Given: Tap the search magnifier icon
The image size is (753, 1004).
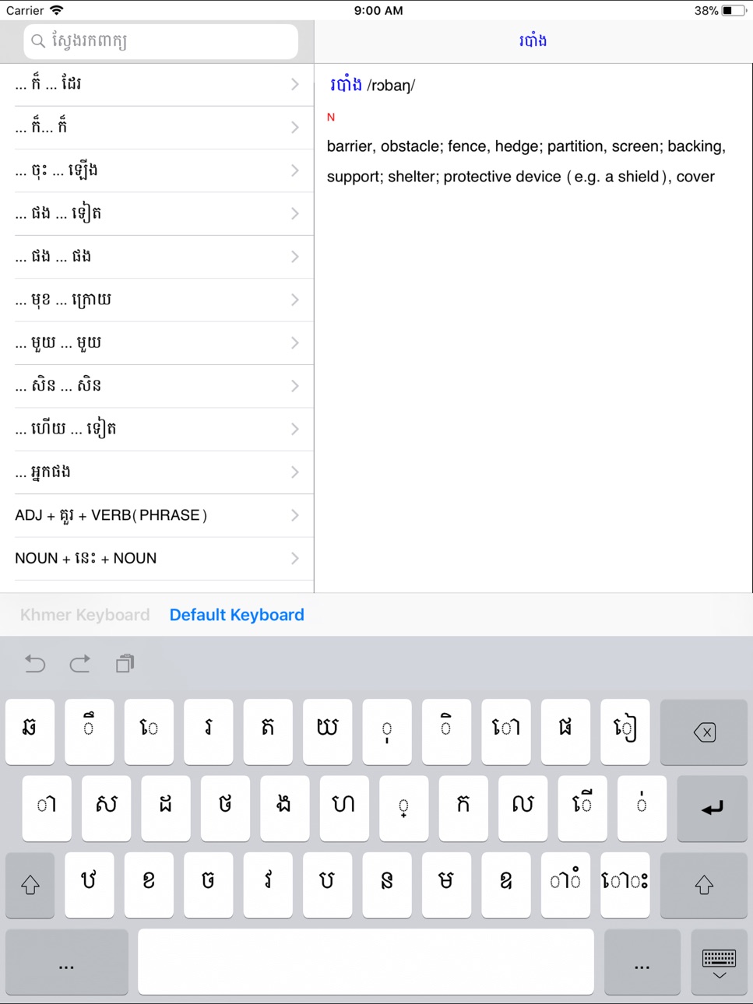Looking at the screenshot, I should pos(37,41).
